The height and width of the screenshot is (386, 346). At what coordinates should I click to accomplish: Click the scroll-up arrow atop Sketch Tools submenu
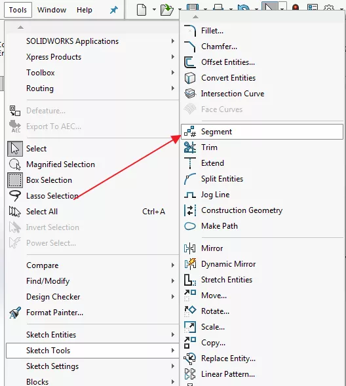tap(195, 17)
